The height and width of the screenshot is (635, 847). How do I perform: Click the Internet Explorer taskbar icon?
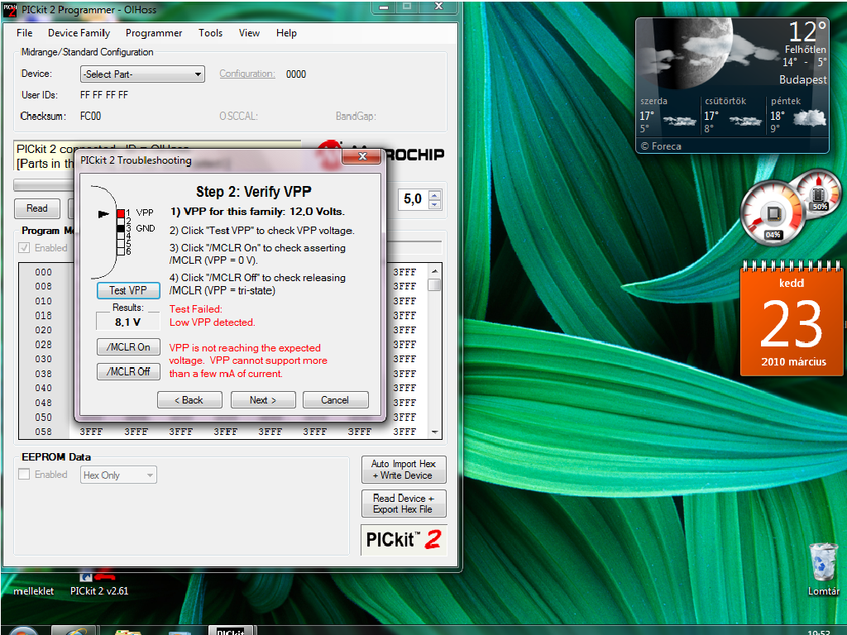pyautogui.click(x=75, y=631)
